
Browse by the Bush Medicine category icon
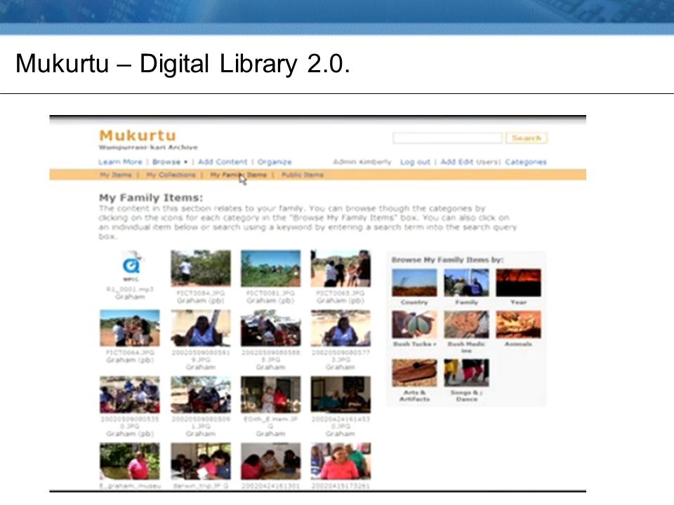coord(466,325)
